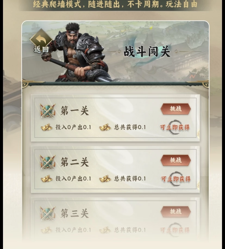225x249 pixels.
Task: Click the crossed-swords shield icon for 第二关
Action: click(48, 162)
